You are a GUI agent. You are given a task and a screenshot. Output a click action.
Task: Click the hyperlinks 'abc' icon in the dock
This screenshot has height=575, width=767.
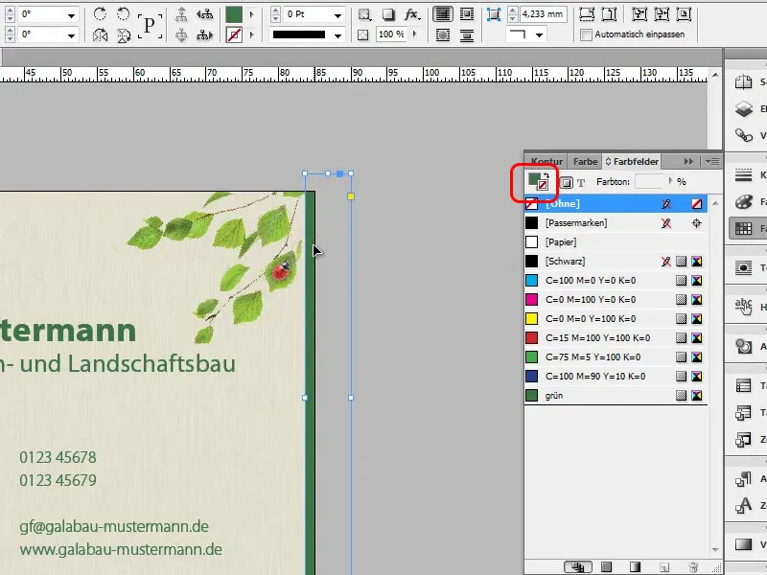(x=744, y=306)
